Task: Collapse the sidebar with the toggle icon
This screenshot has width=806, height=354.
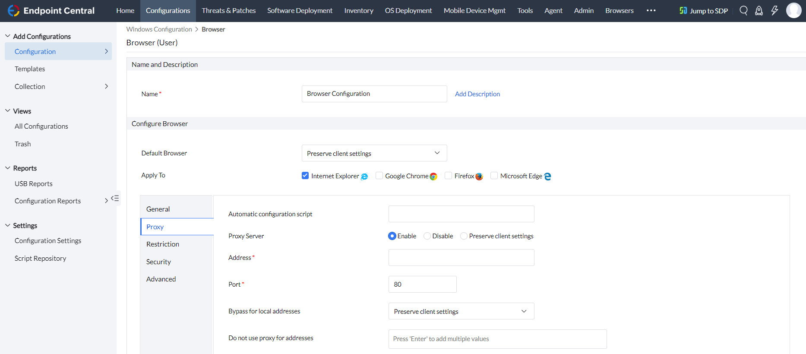Action: pos(115,198)
